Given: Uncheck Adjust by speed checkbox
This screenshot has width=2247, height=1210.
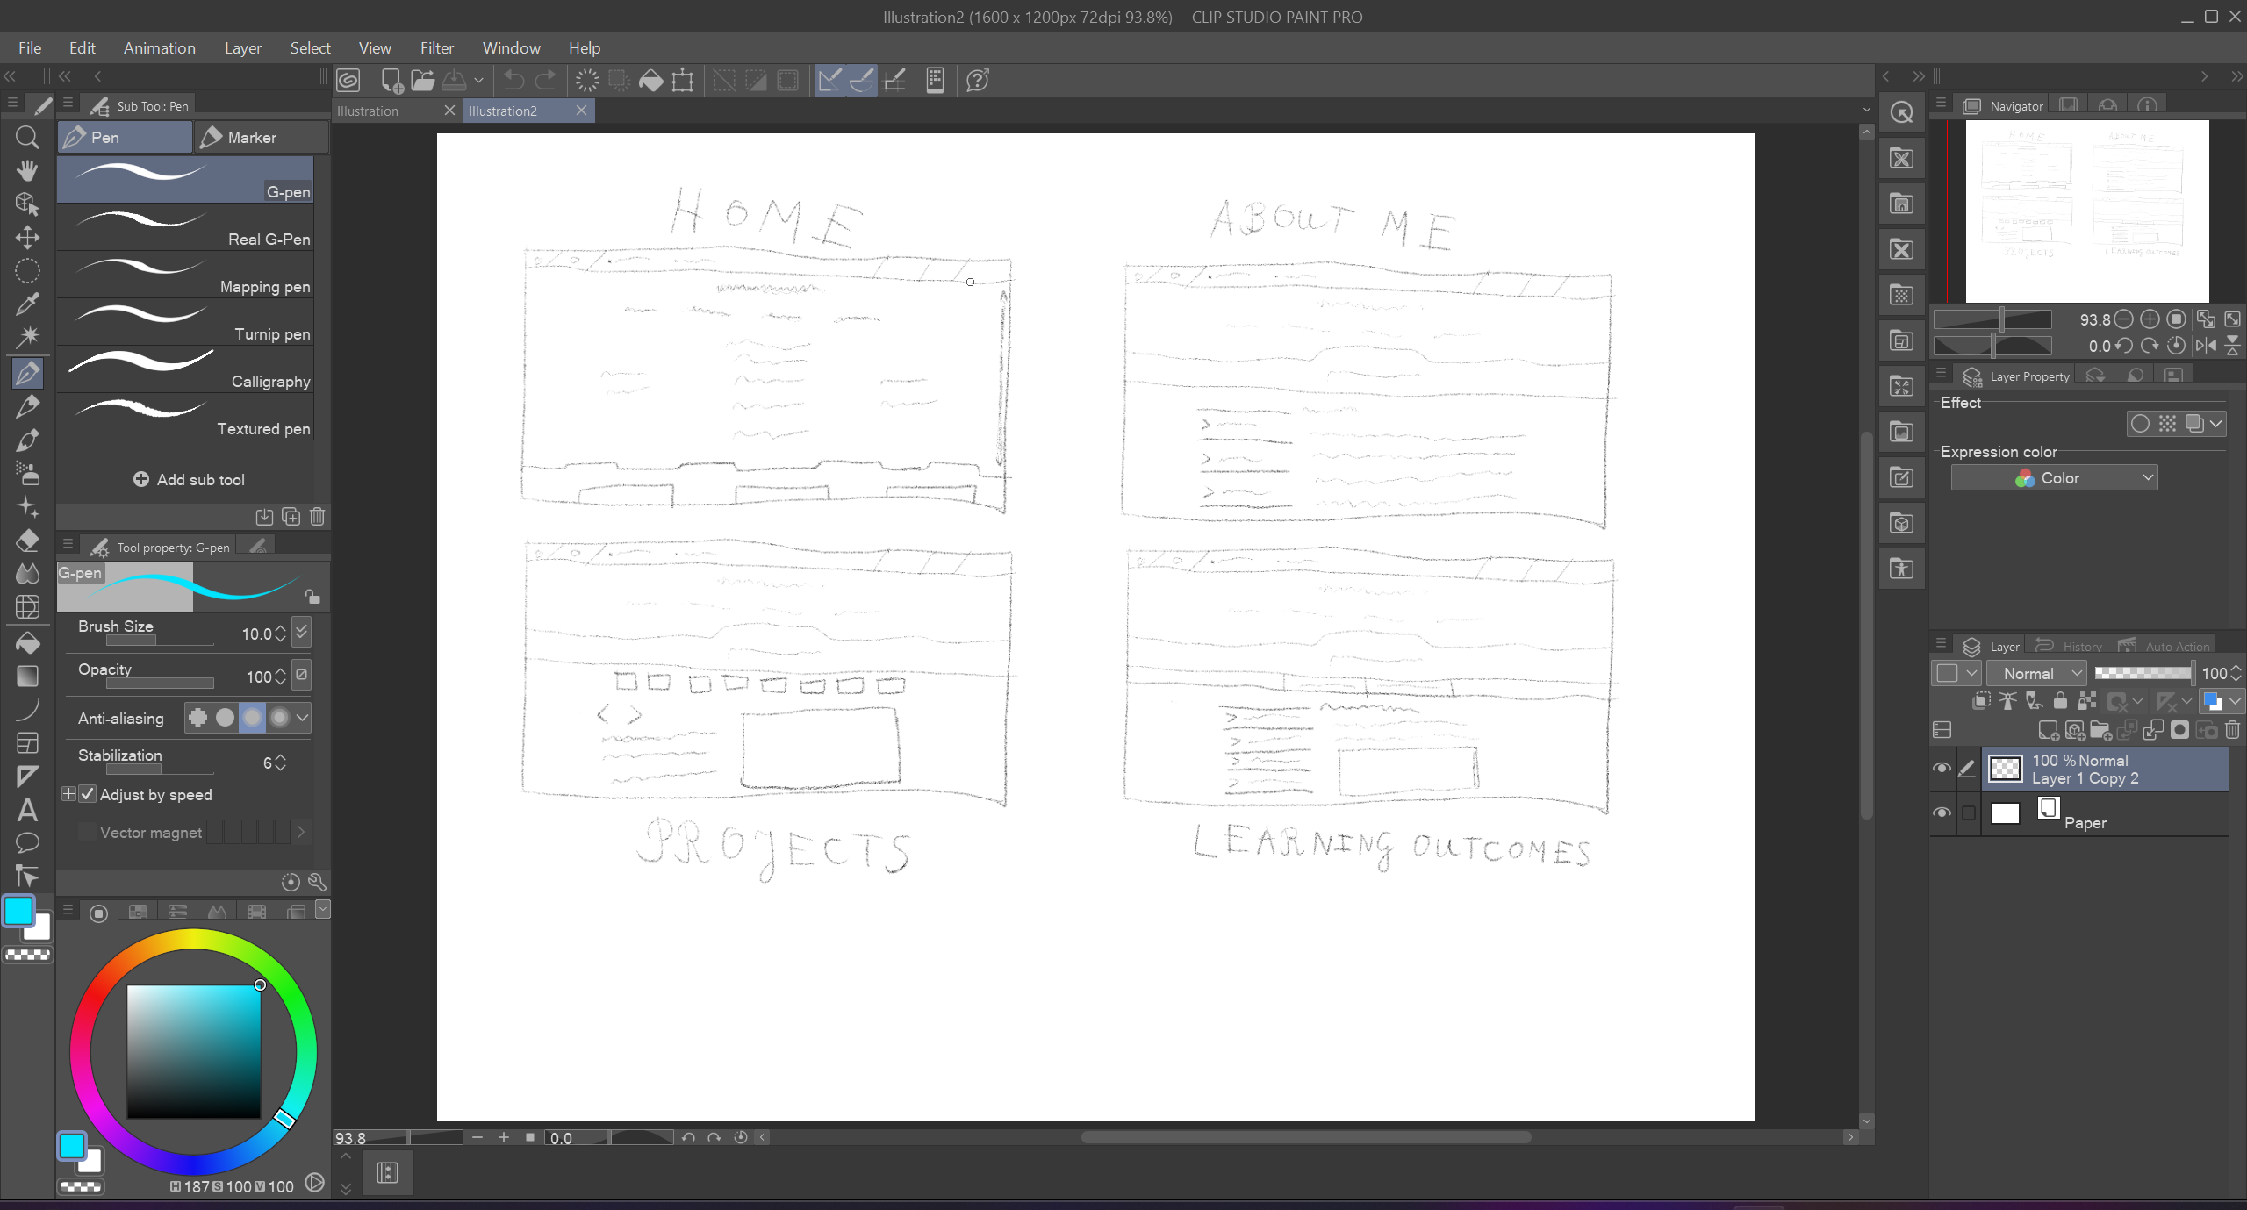Looking at the screenshot, I should point(87,794).
